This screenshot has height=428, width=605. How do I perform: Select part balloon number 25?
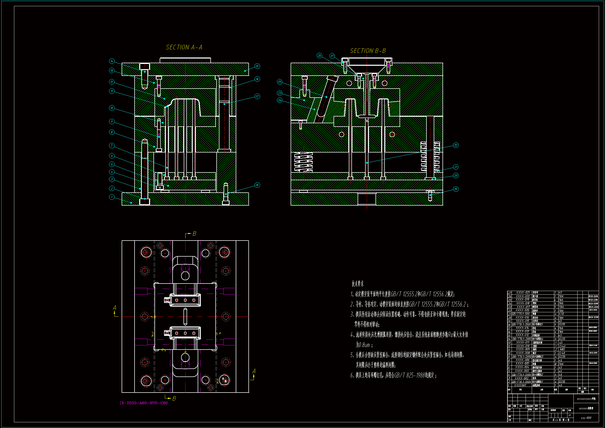click(x=279, y=82)
